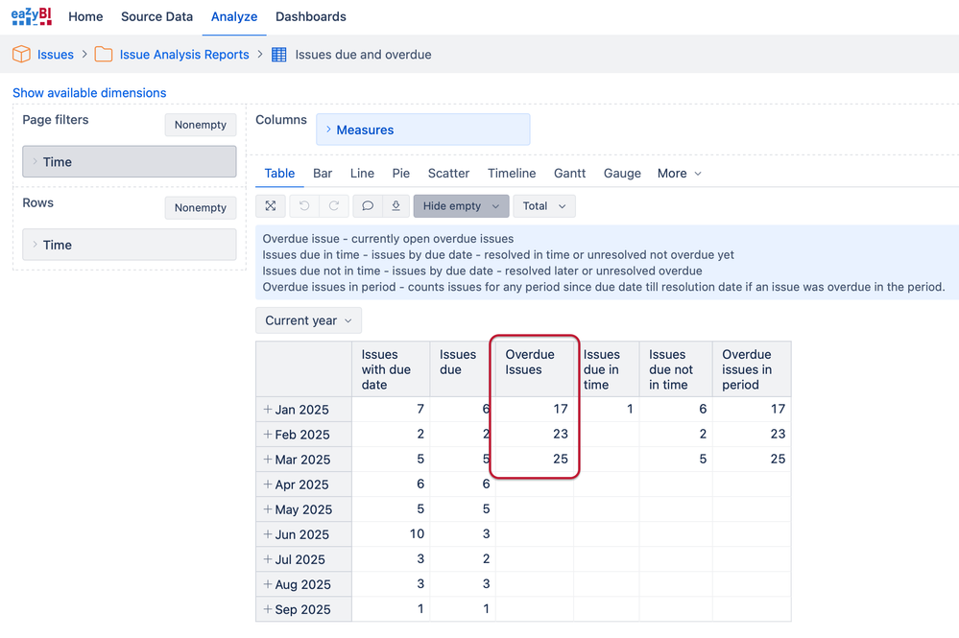Expand the Jan 2025 row
Screen dimensions: 959x638
pos(267,410)
